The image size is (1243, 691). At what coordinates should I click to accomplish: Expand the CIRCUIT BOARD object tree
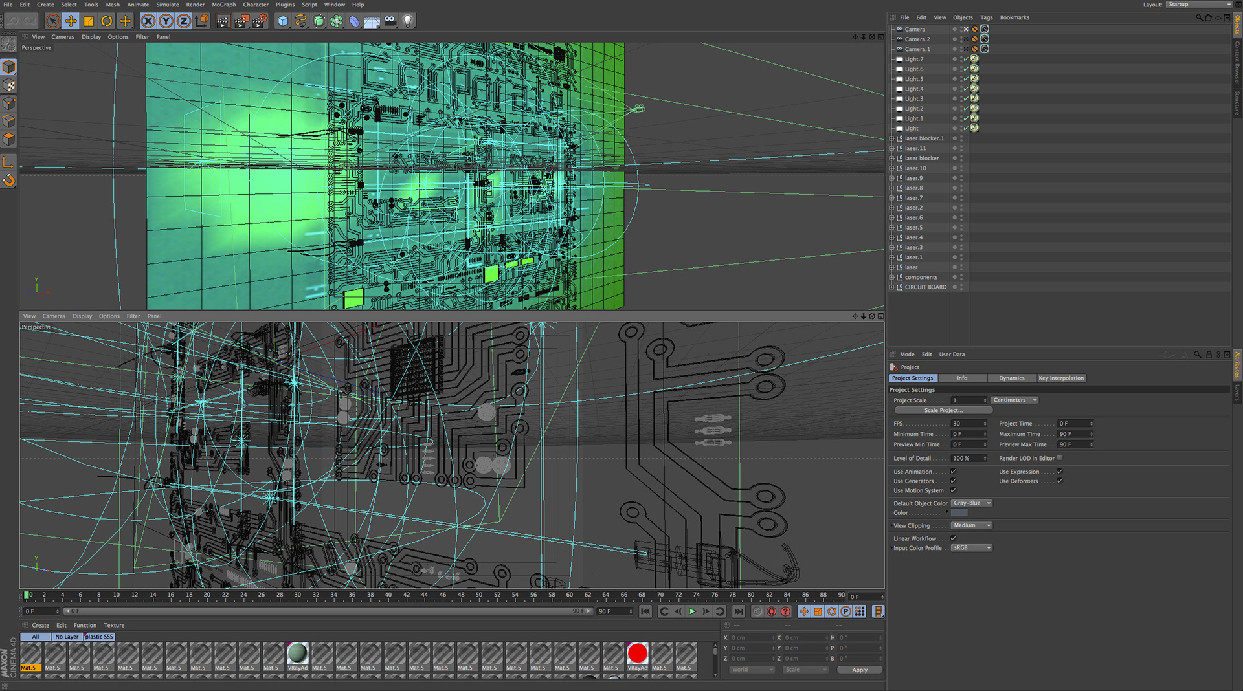pos(891,287)
